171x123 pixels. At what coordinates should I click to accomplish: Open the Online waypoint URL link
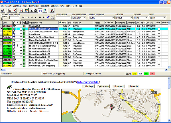tap(88, 82)
